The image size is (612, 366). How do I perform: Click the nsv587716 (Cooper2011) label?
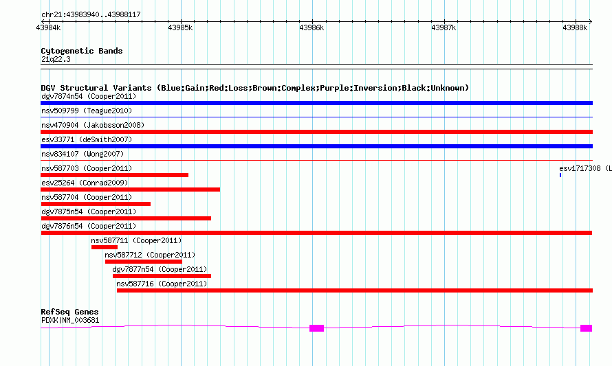(162, 284)
